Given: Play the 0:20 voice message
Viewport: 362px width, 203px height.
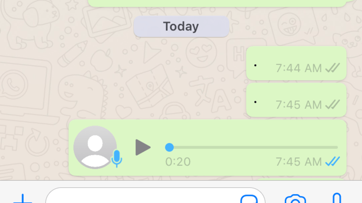Looking at the screenshot, I should [143, 147].
